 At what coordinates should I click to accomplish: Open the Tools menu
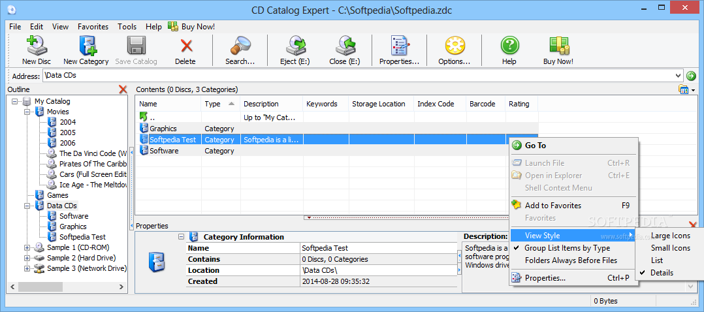pos(127,27)
